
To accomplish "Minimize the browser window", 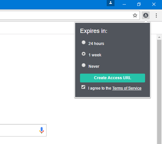I will pos(124,4).
